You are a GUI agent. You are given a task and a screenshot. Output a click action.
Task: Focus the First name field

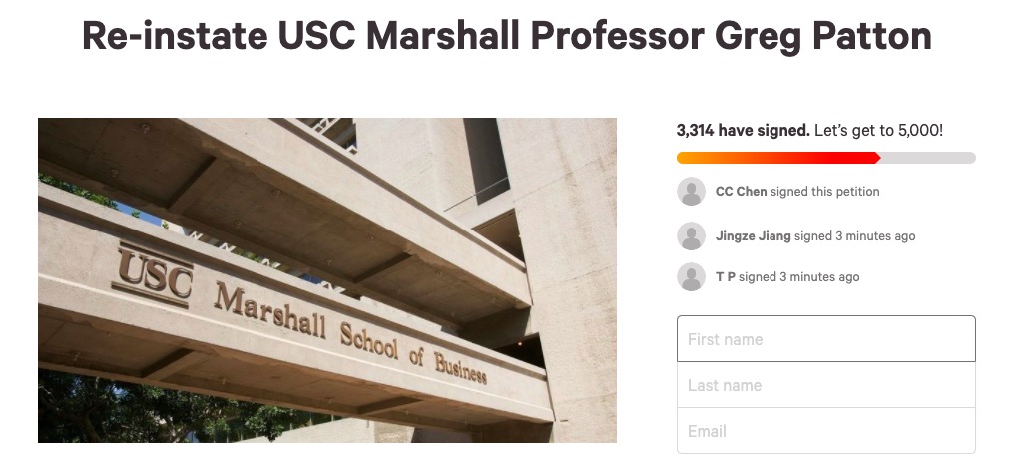click(x=826, y=339)
